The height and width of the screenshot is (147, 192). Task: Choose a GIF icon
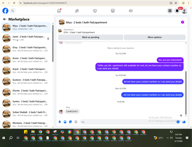point(76,122)
